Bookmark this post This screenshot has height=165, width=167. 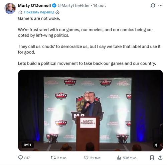tap(152, 158)
